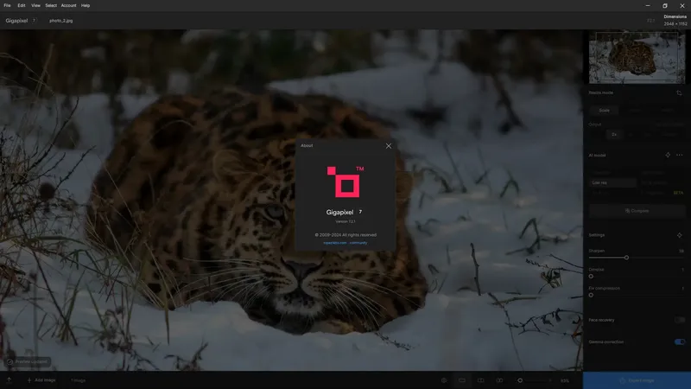
Task: Open the Help menu
Action: (x=86, y=5)
